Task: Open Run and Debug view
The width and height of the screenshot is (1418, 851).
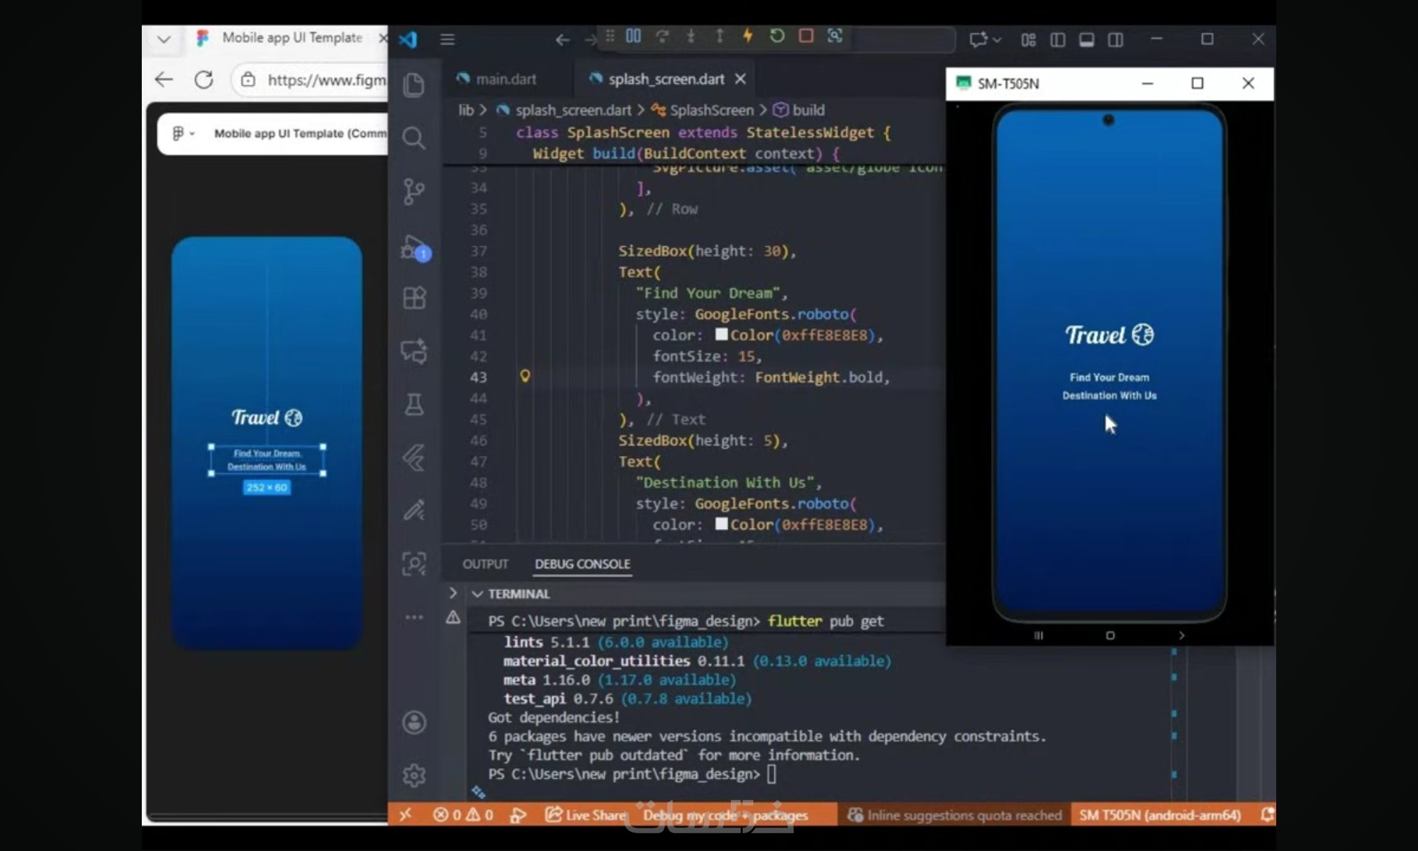Action: tap(414, 247)
